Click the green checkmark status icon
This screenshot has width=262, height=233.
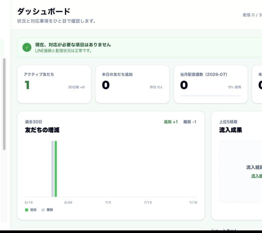coord(27,48)
